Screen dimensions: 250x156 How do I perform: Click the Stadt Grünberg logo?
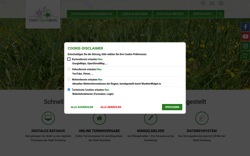pos(43,14)
